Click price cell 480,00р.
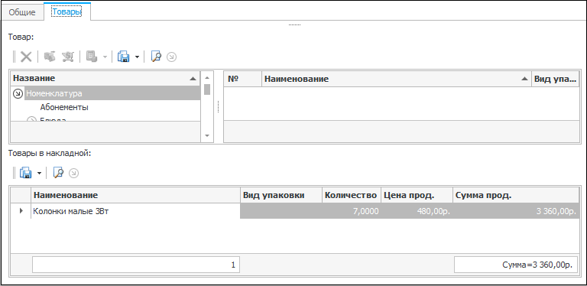587x286 pixels. (x=417, y=211)
